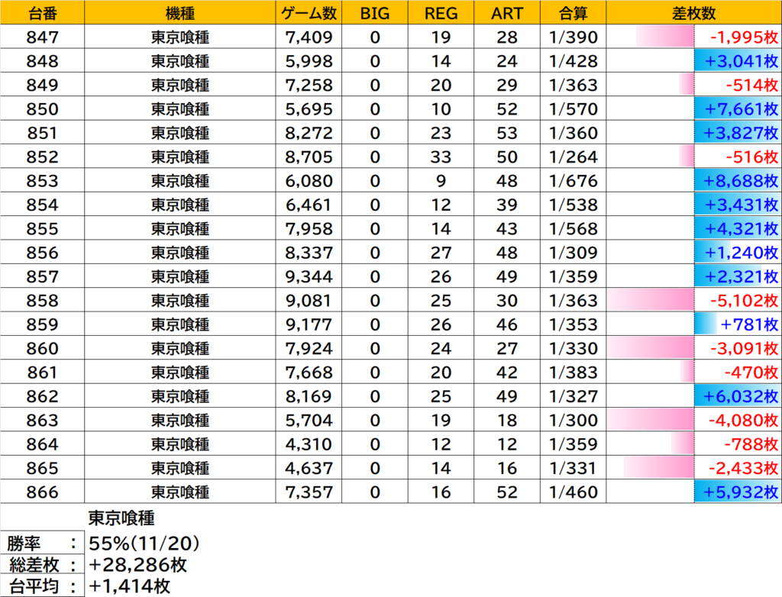Select the +8,688枚 difference bar cell
This screenshot has width=782, height=597.
point(694,181)
